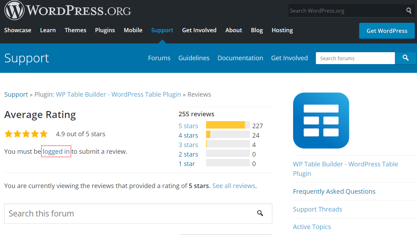Click the Get WordPress button

coord(387,31)
